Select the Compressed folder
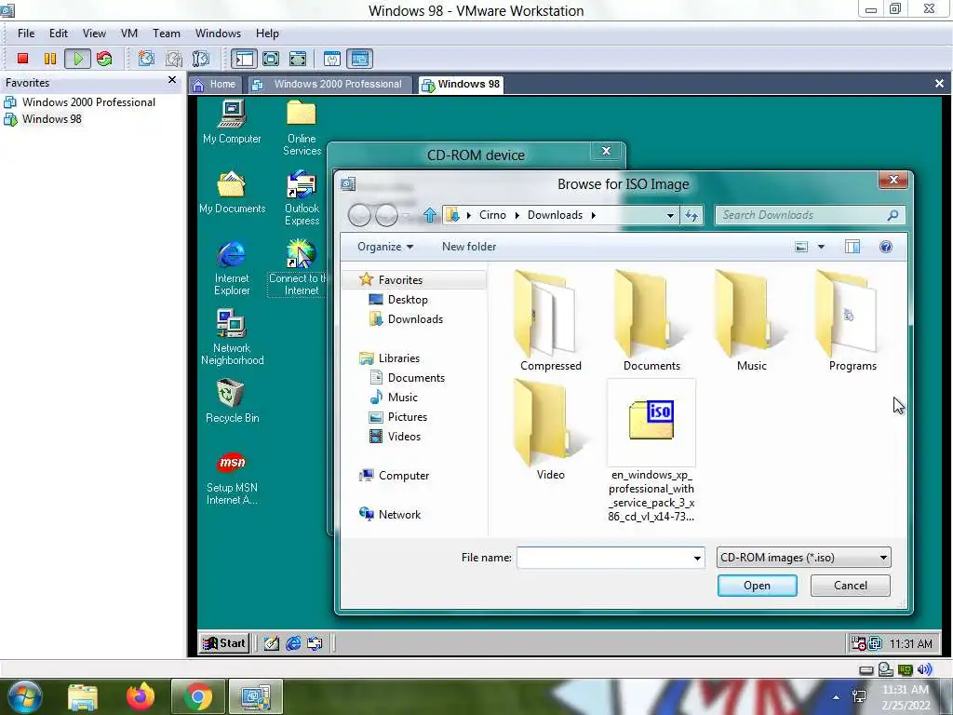The image size is (953, 715). (551, 320)
